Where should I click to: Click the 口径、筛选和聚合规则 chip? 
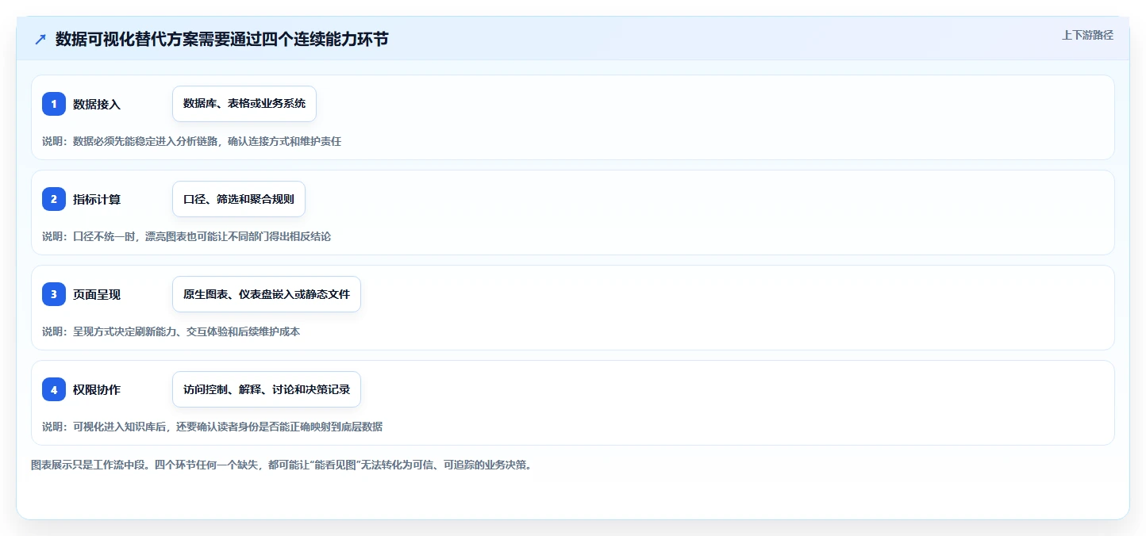[239, 199]
